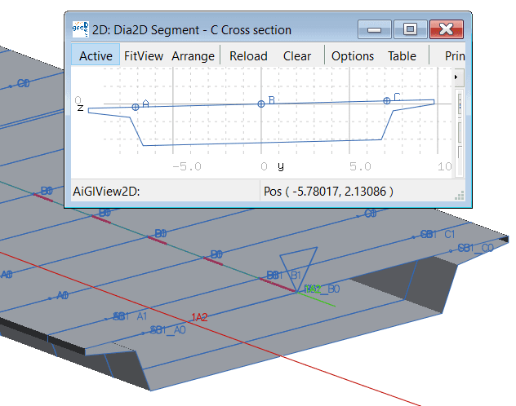Click FitView to fit the cross section
The image size is (516, 406).
(144, 55)
